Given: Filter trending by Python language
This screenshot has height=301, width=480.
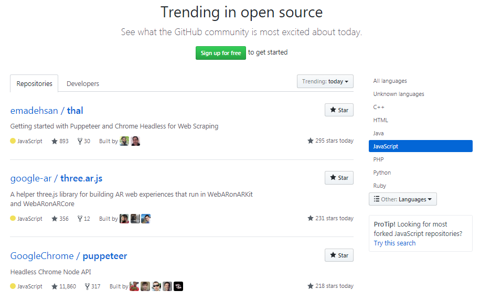Looking at the screenshot, I should (382, 173).
